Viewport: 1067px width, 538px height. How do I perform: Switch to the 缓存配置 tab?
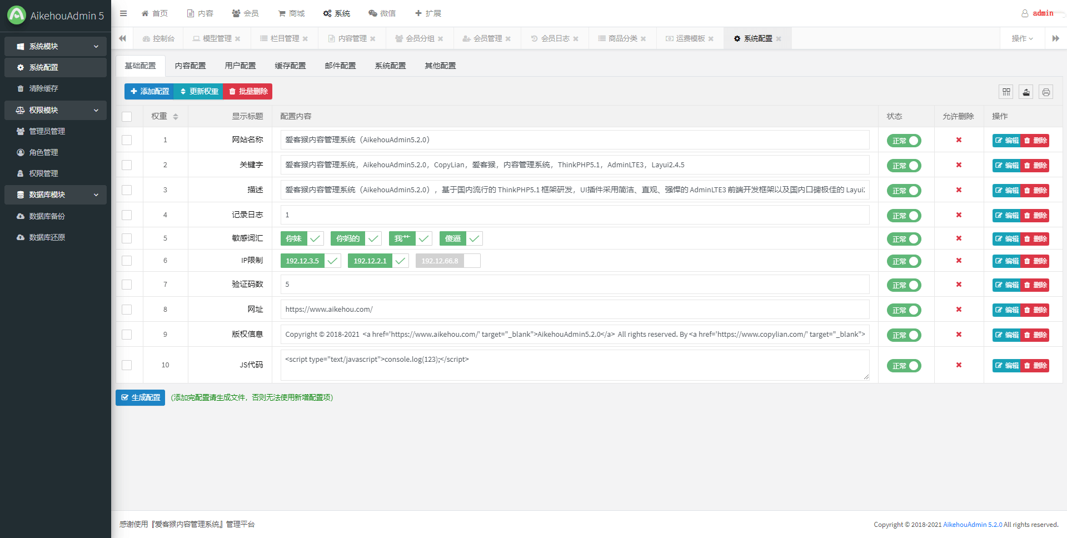click(291, 66)
